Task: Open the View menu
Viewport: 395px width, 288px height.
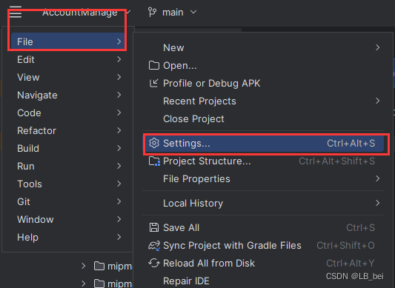Action: coord(68,77)
